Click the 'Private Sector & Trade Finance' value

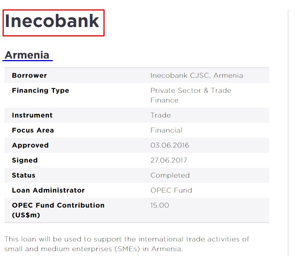coord(190,95)
